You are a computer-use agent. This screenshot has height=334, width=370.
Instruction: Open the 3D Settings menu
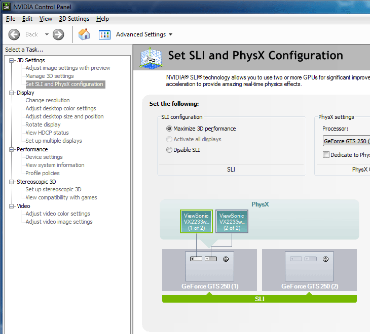pyautogui.click(x=74, y=19)
